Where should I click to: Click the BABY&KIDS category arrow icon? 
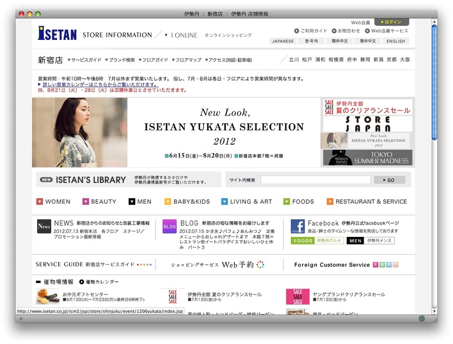pyautogui.click(x=168, y=201)
